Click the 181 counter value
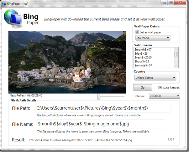This screenshot has width=189, height=152. (x=171, y=140)
